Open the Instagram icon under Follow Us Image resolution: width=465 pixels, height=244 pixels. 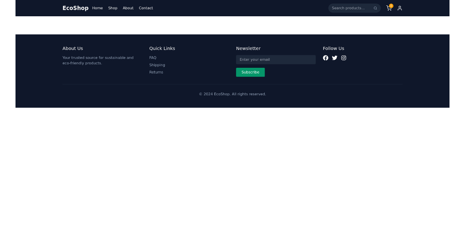click(344, 58)
